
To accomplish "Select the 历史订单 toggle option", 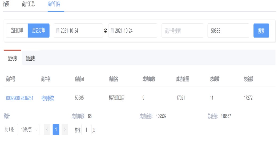I will click(39, 31).
